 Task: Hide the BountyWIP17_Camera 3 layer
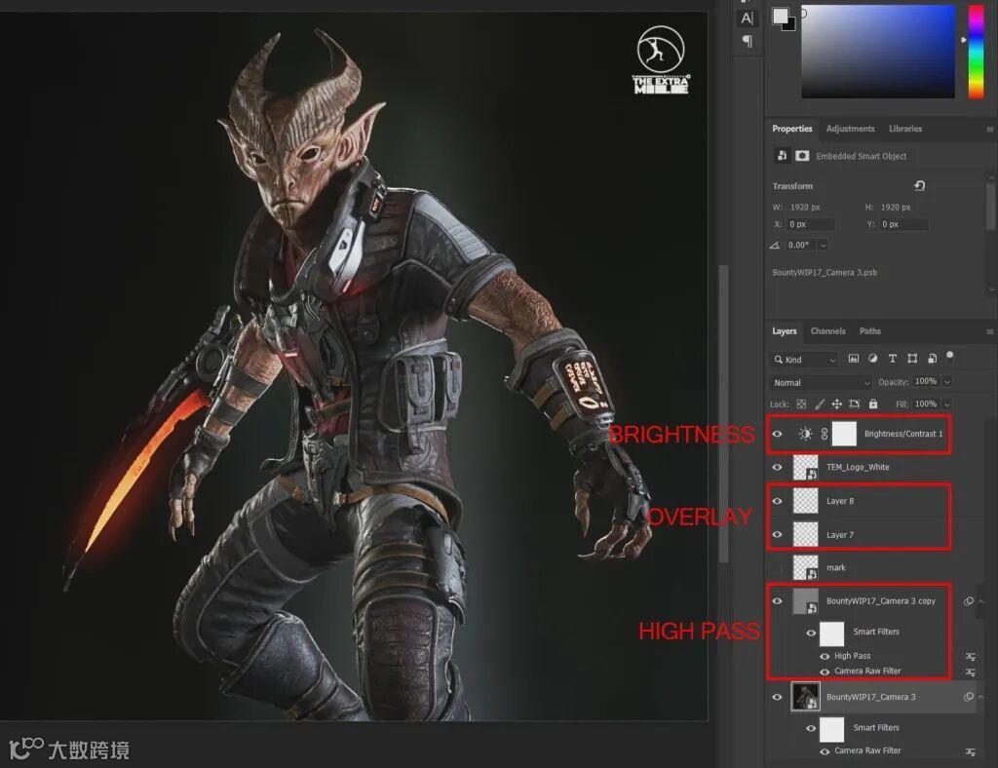click(x=777, y=697)
